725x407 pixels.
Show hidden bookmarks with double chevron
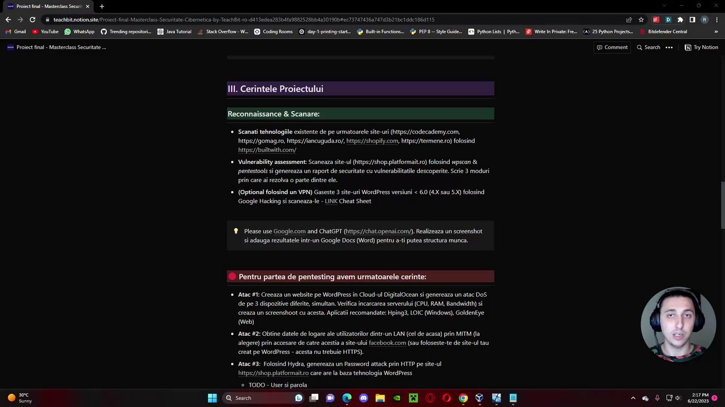(717, 32)
